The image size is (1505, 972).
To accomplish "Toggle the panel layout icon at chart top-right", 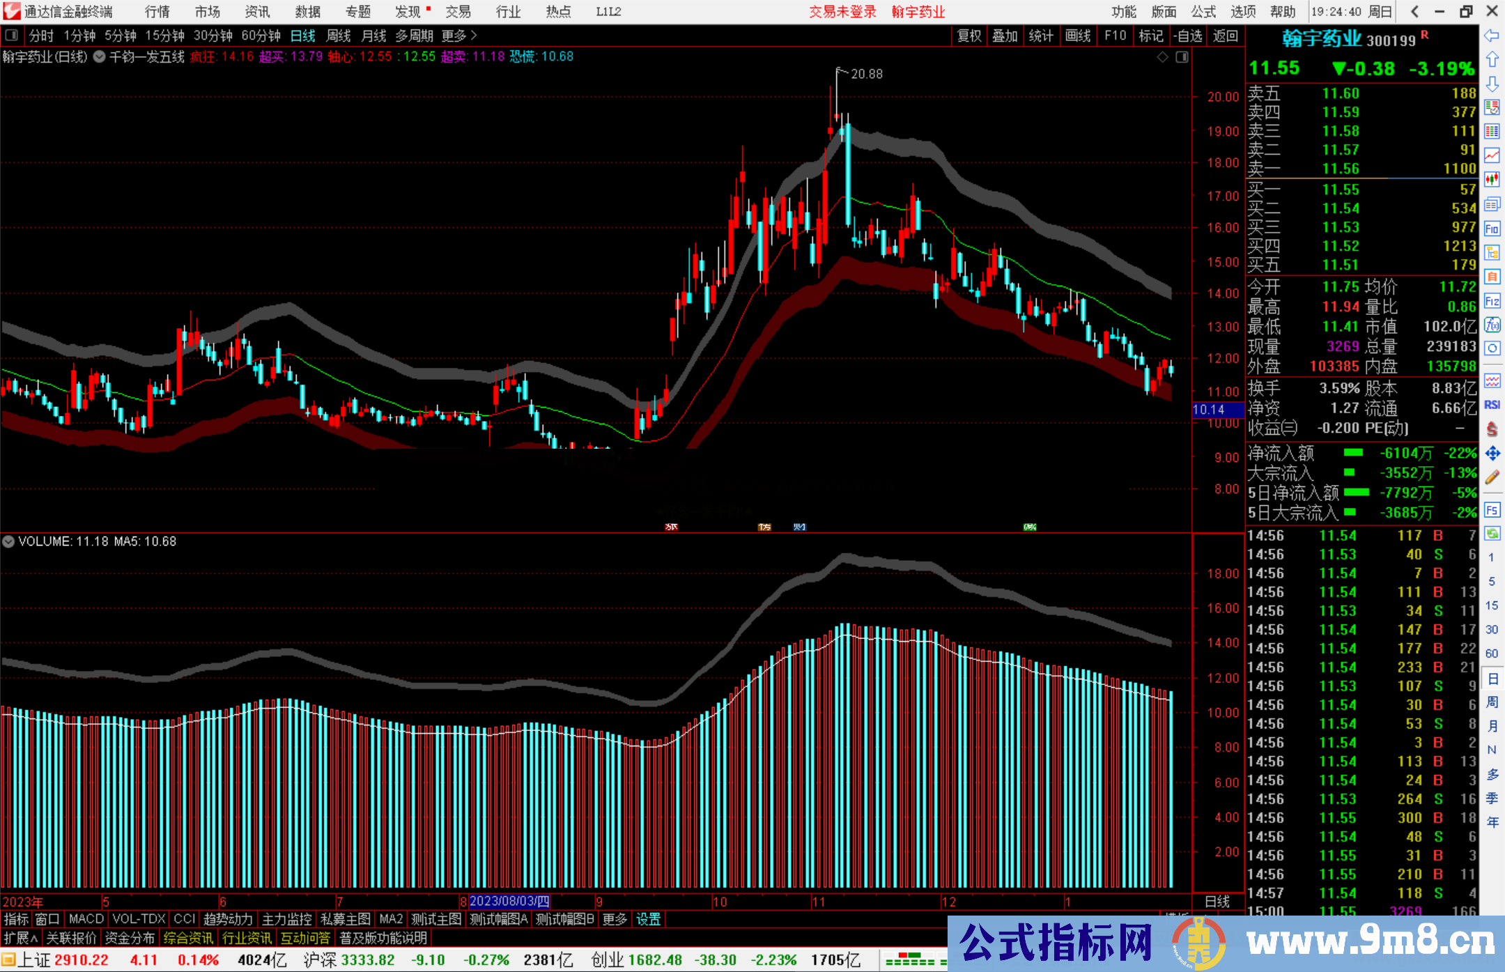I will pyautogui.click(x=1182, y=57).
